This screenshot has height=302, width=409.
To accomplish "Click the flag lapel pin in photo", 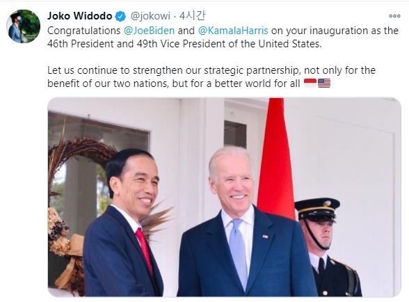I will tap(265, 237).
